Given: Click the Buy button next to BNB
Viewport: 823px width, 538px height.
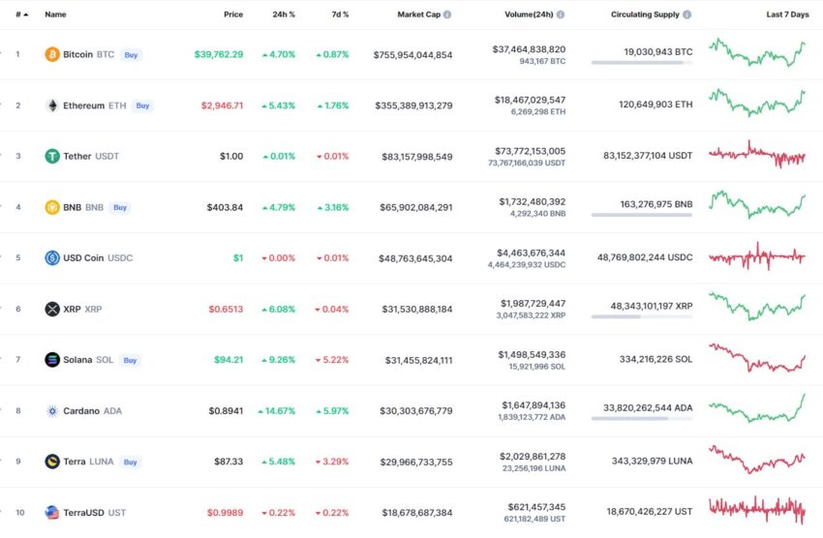Looking at the screenshot, I should pyautogui.click(x=120, y=208).
